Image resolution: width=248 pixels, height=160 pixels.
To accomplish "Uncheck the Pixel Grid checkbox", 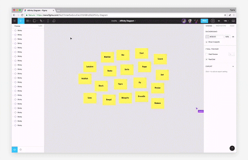I will point(207,59).
